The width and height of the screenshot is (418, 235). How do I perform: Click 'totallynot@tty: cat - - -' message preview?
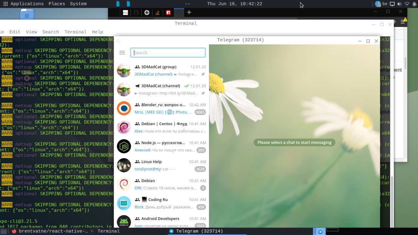pos(155,169)
